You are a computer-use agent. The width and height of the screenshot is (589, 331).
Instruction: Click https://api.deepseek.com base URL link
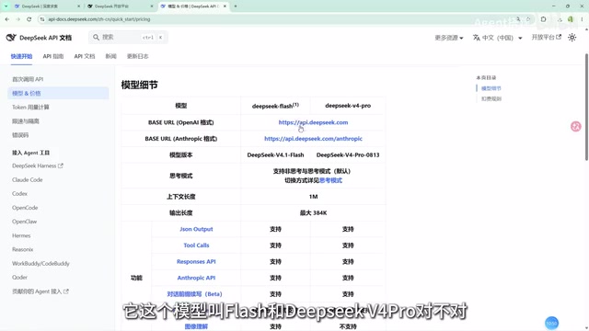click(x=313, y=122)
